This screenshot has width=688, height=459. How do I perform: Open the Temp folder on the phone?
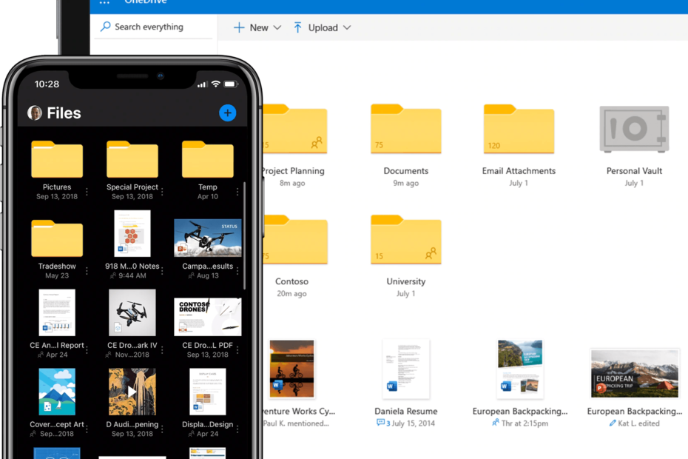click(208, 159)
